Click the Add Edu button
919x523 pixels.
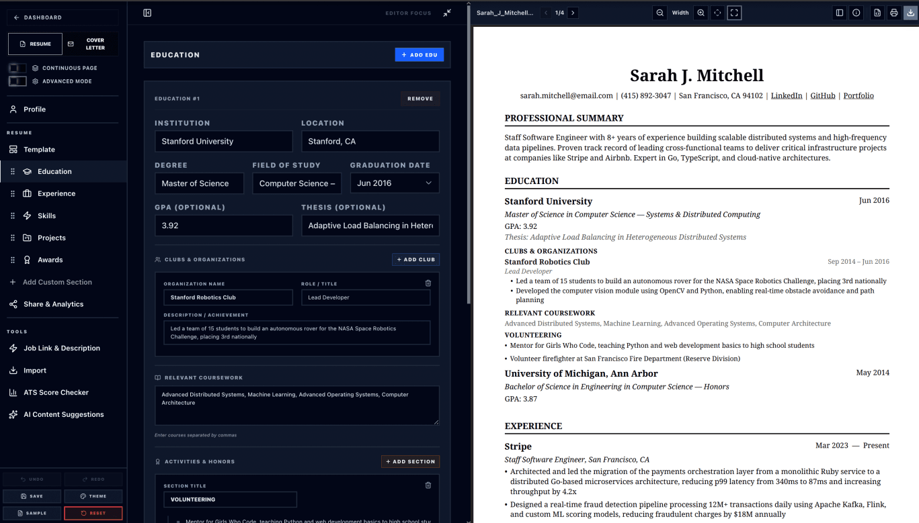click(x=419, y=54)
